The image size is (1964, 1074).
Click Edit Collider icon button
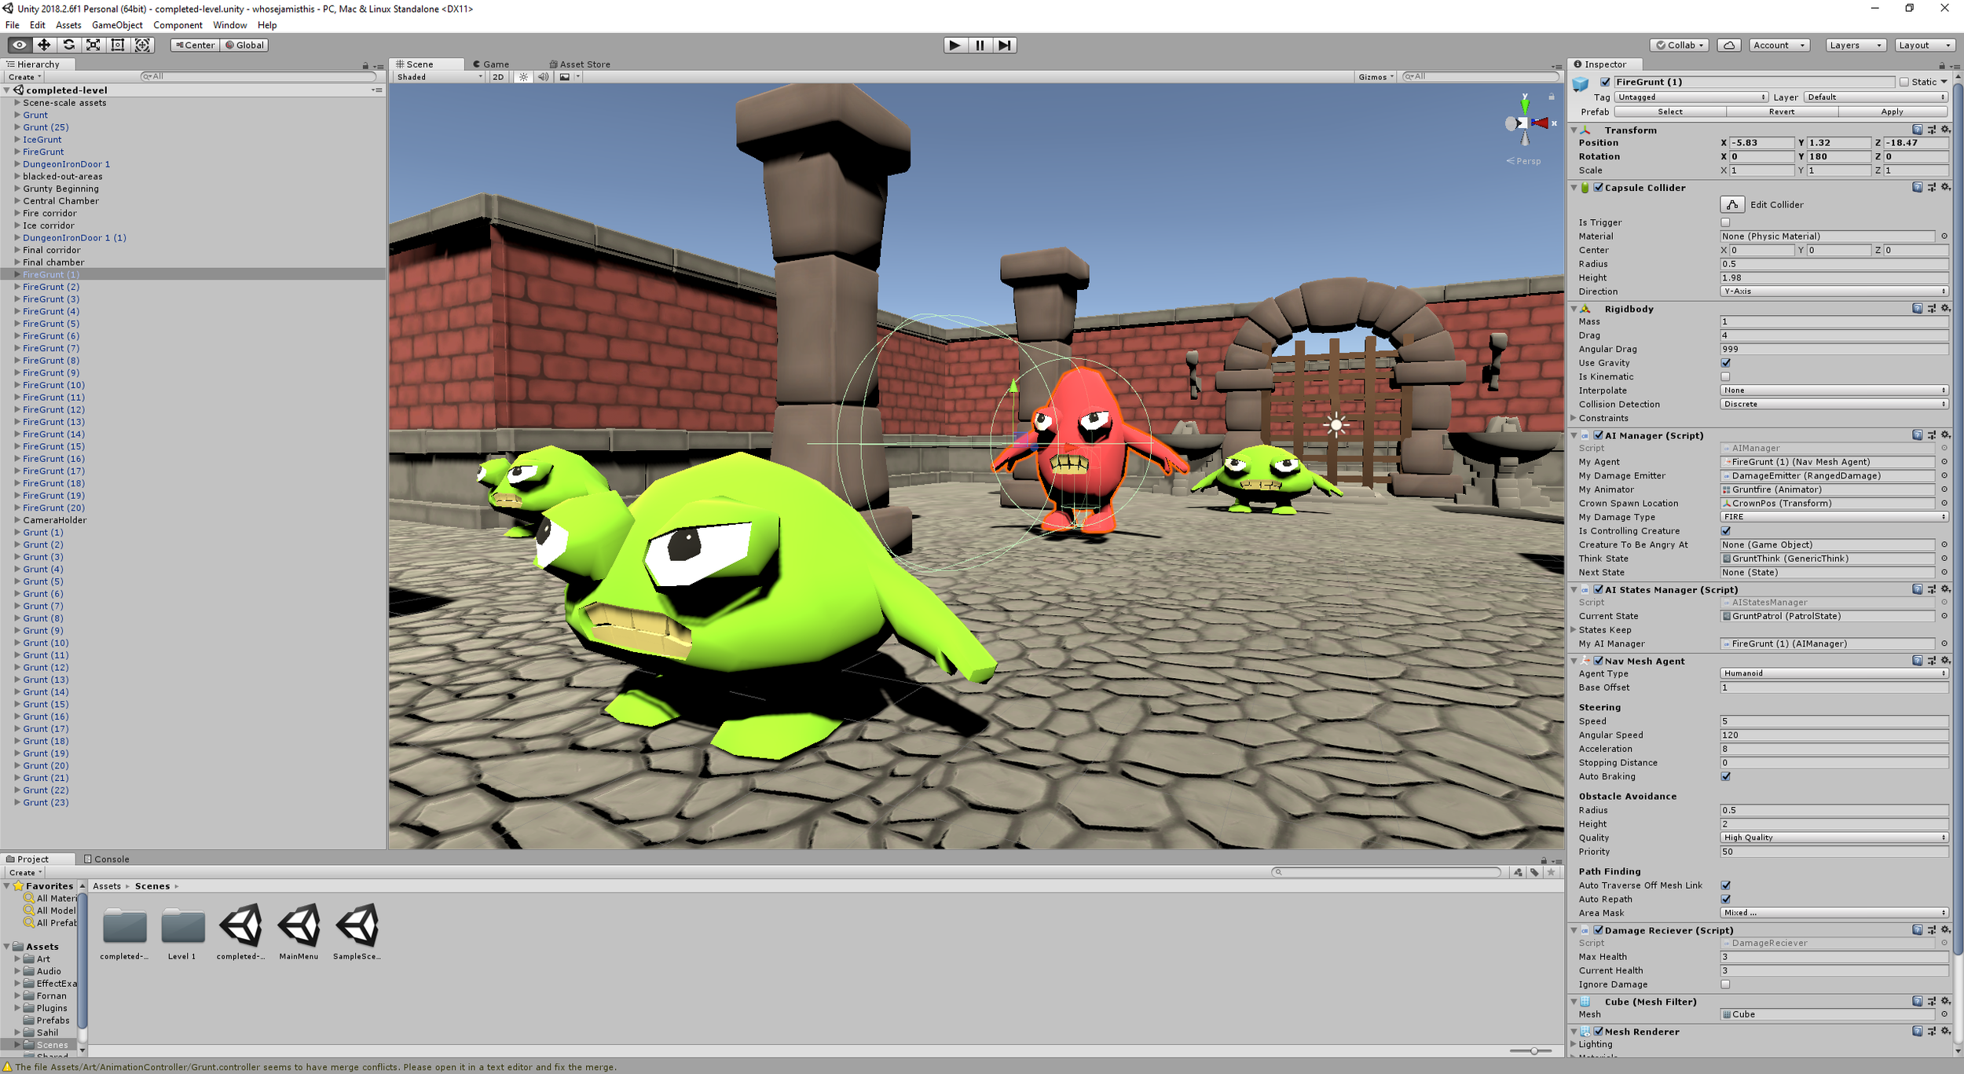pyautogui.click(x=1731, y=204)
